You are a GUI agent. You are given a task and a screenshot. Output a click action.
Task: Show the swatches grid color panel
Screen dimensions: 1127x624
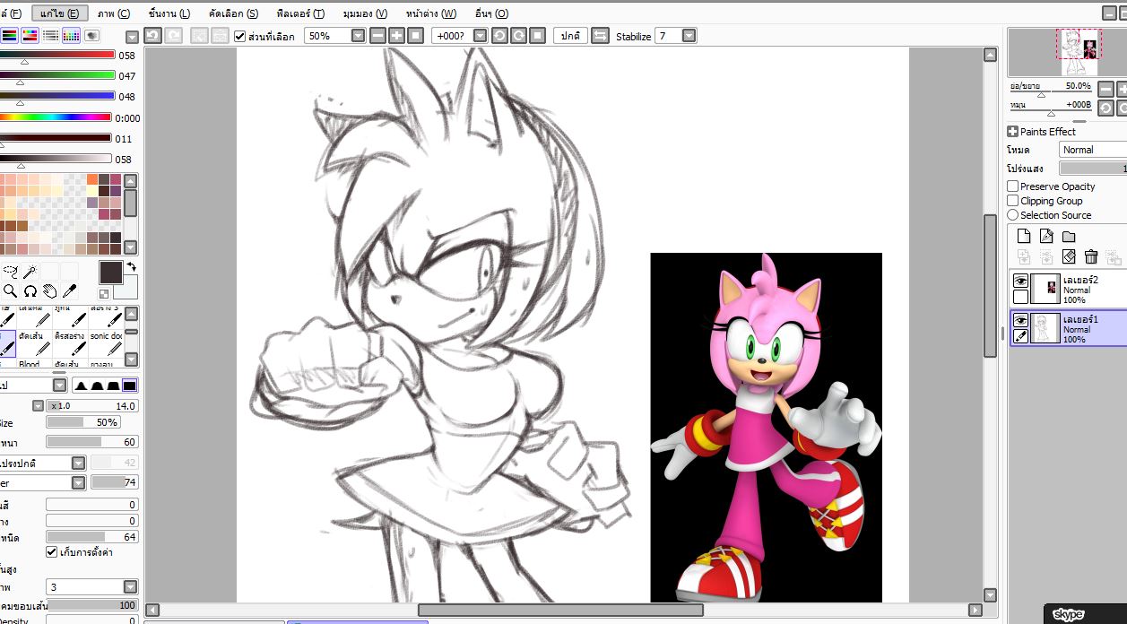click(x=71, y=35)
